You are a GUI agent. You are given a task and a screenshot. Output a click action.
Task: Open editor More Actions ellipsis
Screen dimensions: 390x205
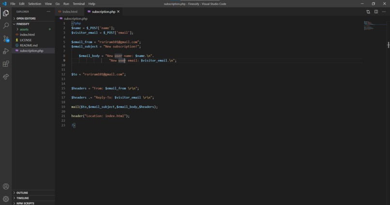point(384,12)
